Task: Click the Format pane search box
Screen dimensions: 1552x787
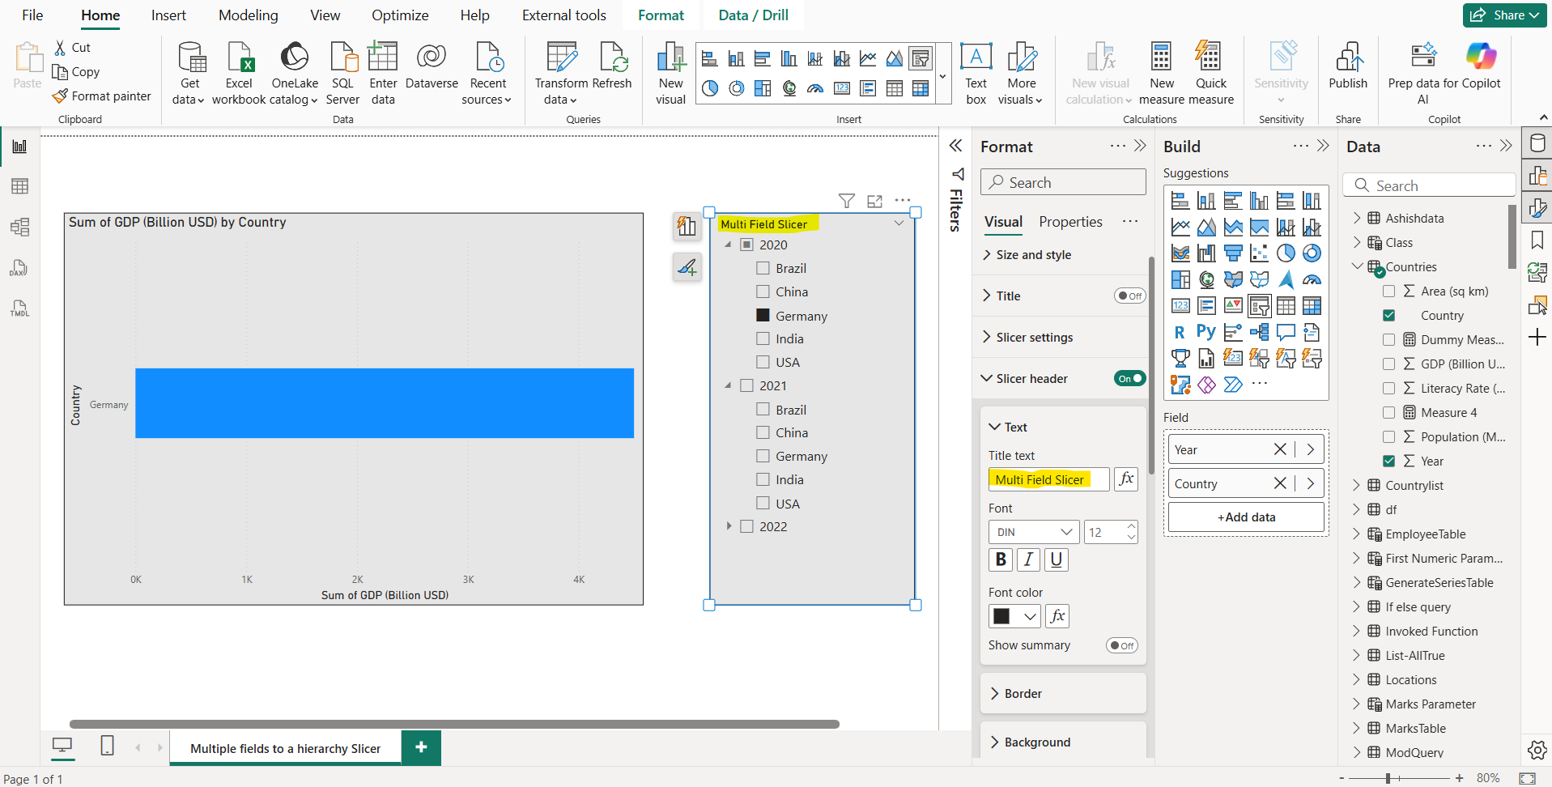Action: pos(1063,181)
